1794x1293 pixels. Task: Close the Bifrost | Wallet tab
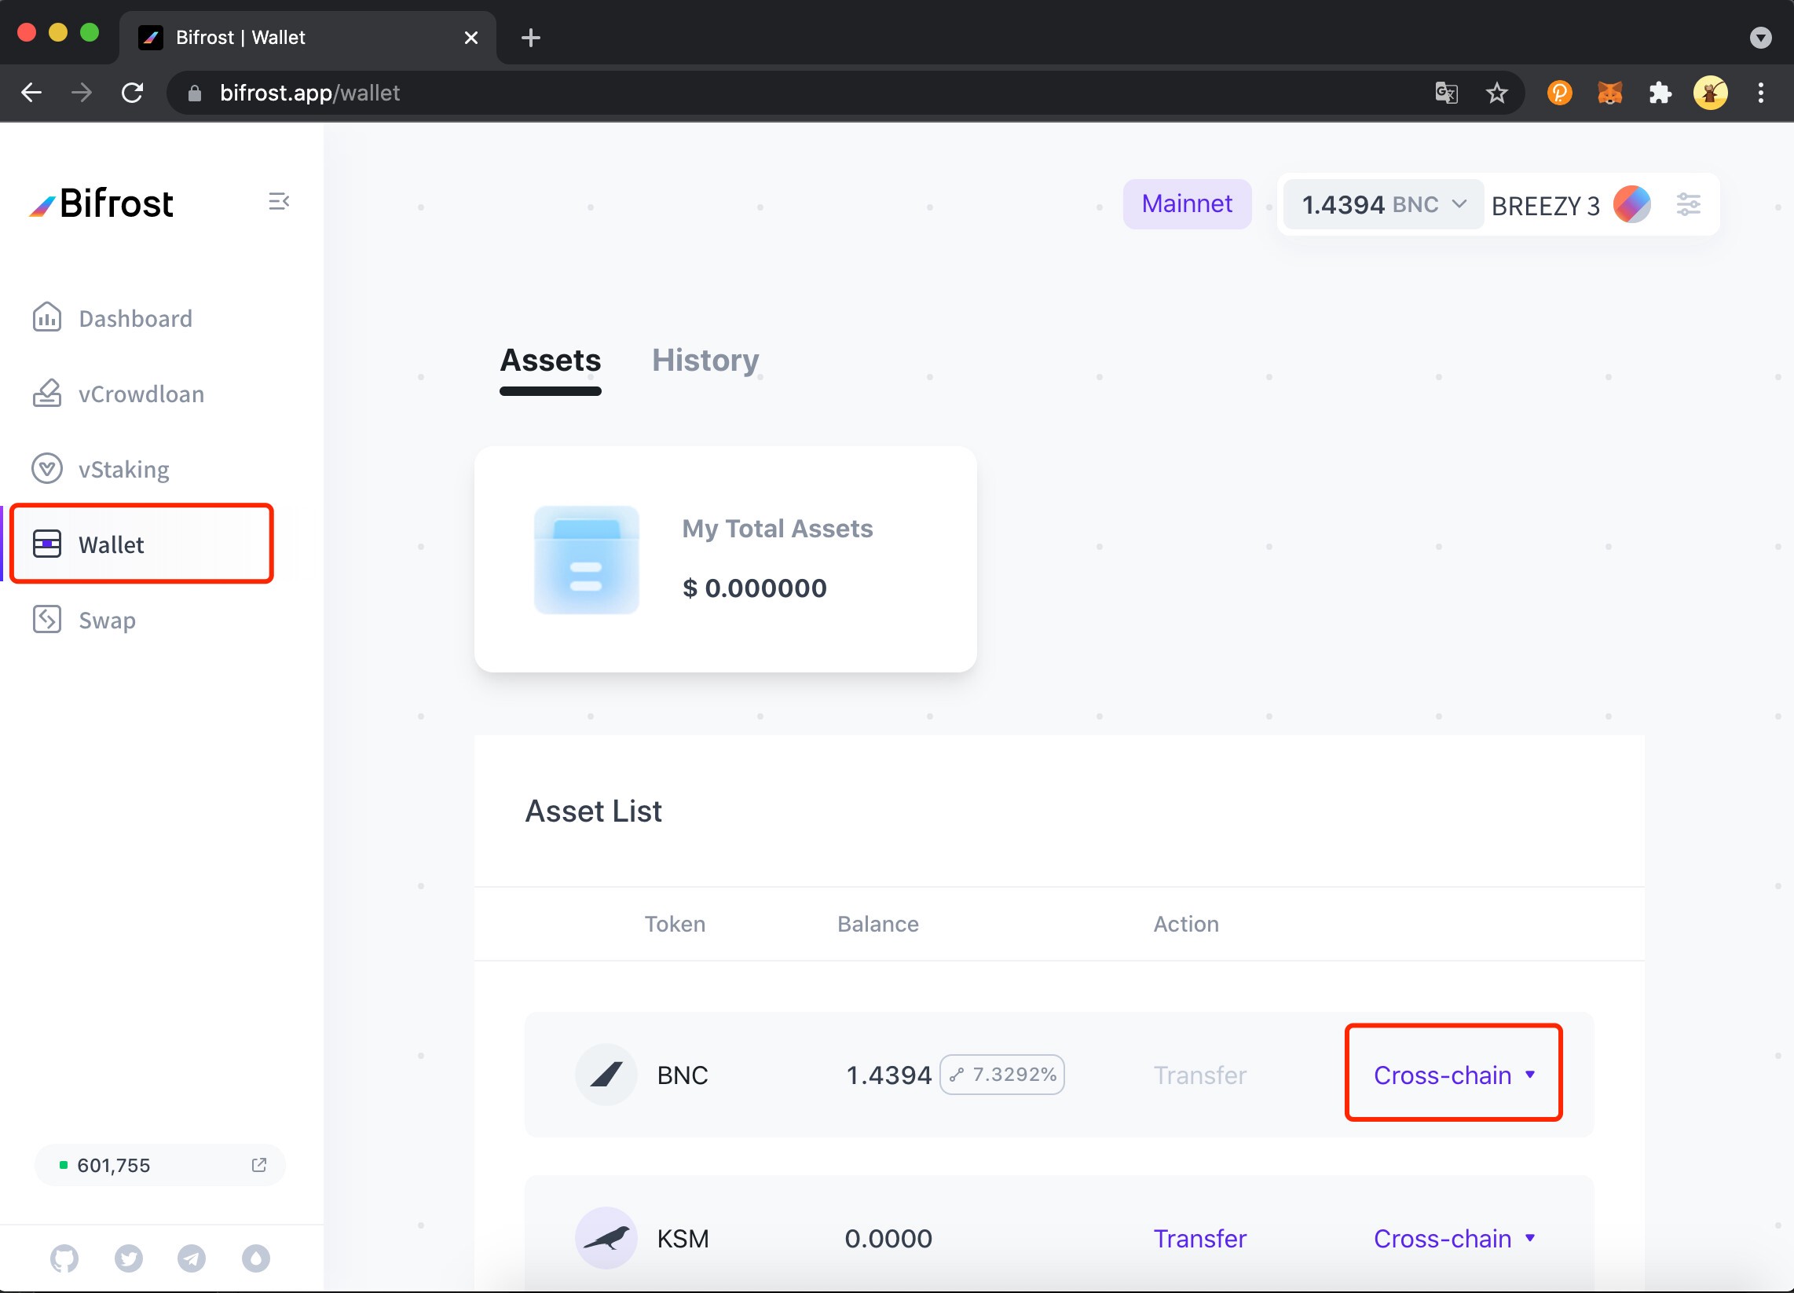coord(470,37)
